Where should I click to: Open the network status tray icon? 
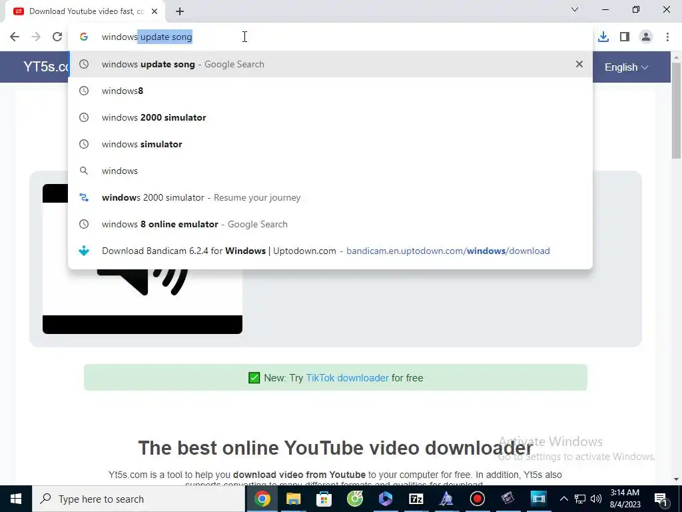point(580,499)
